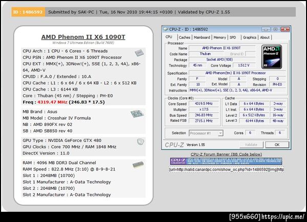307x222 pixels.
Task: Click the L1 Data 2-way associativity value
Action: [278, 104]
